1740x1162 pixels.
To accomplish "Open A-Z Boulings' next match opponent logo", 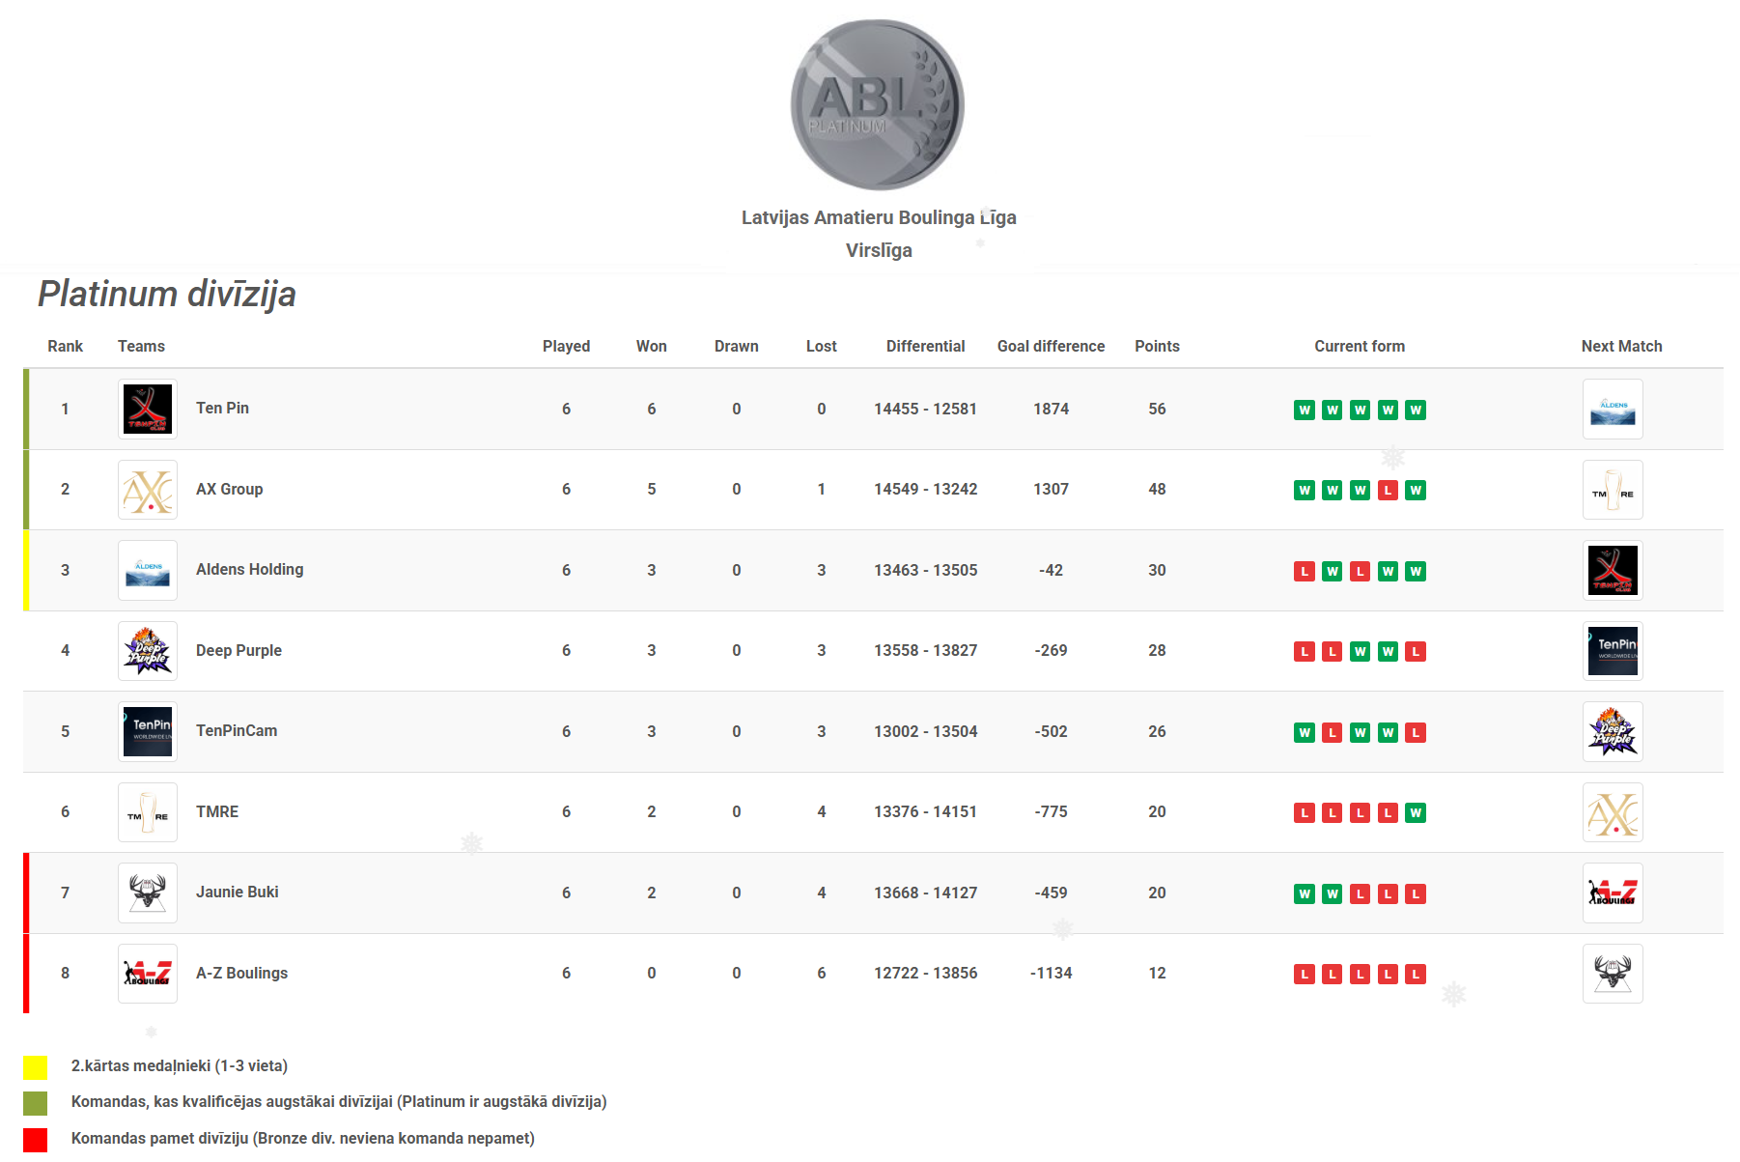I will click(x=1613, y=974).
